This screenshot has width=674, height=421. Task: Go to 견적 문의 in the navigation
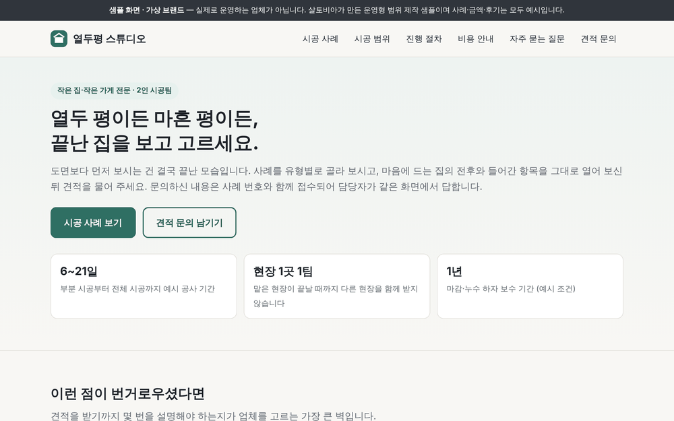coord(599,38)
